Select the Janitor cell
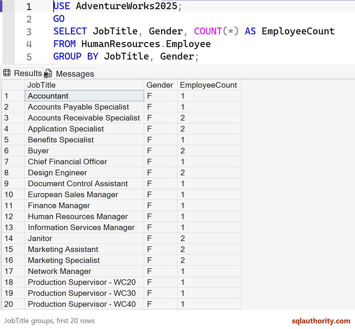This screenshot has width=355, height=329. click(x=84, y=238)
